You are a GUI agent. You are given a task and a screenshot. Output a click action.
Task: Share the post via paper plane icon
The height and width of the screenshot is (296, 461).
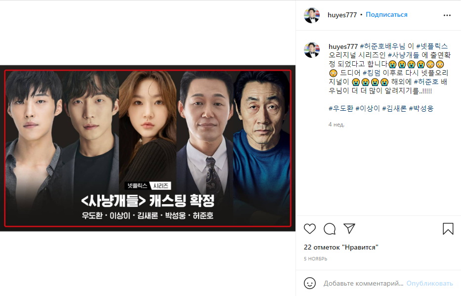349,228
